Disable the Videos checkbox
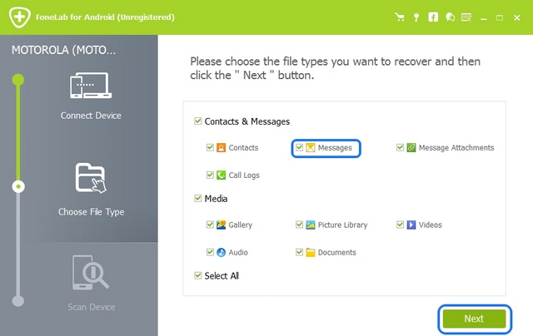The height and width of the screenshot is (336, 533). coord(400,225)
